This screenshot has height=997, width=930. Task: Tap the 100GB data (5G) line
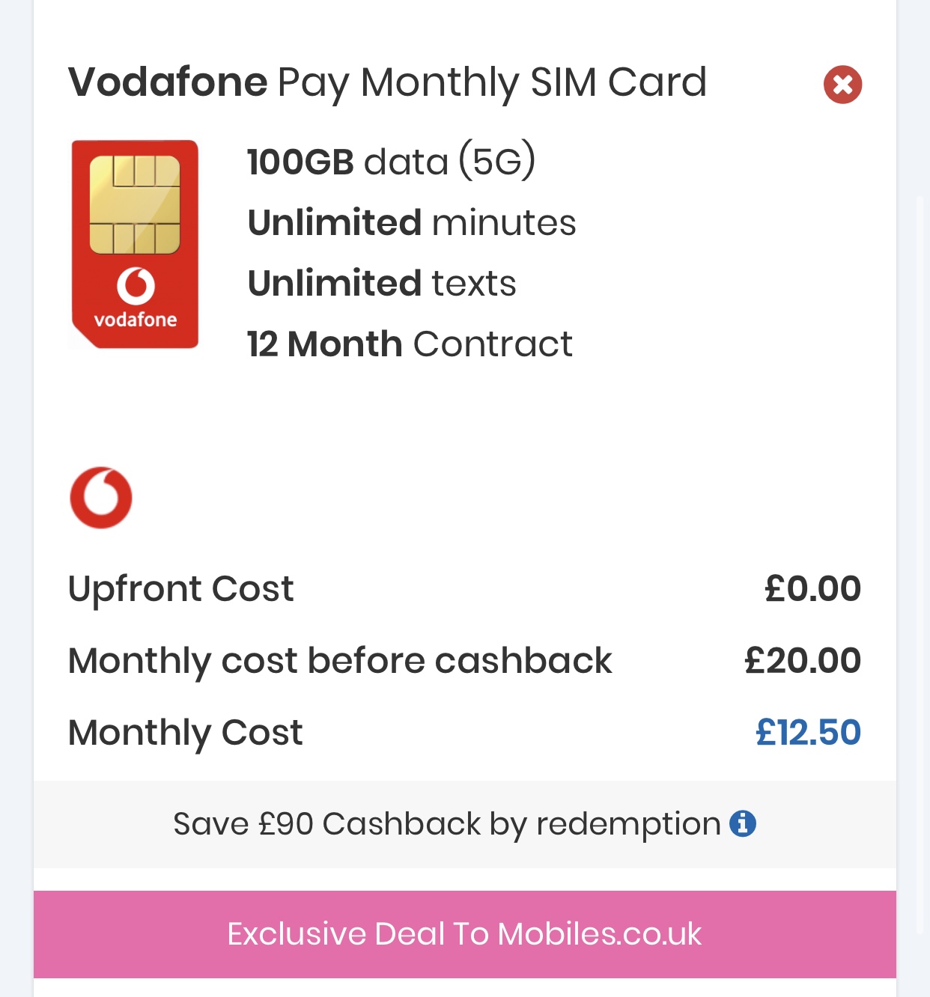[392, 161]
